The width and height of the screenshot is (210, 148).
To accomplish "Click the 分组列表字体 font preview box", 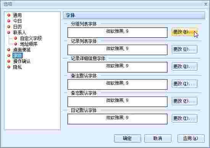I will pyautogui.click(x=118, y=32).
